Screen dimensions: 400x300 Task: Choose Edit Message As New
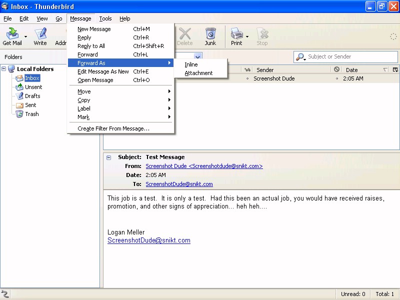121,71
